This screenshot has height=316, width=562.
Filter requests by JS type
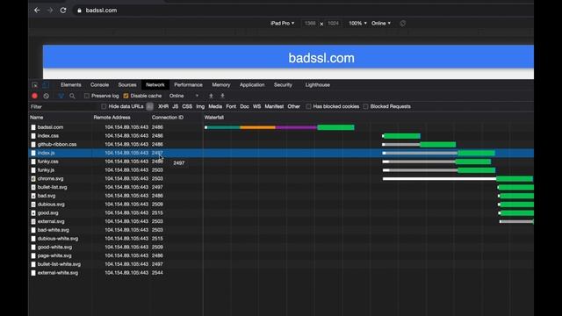pos(176,106)
